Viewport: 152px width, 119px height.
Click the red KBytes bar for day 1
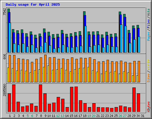point(9,103)
